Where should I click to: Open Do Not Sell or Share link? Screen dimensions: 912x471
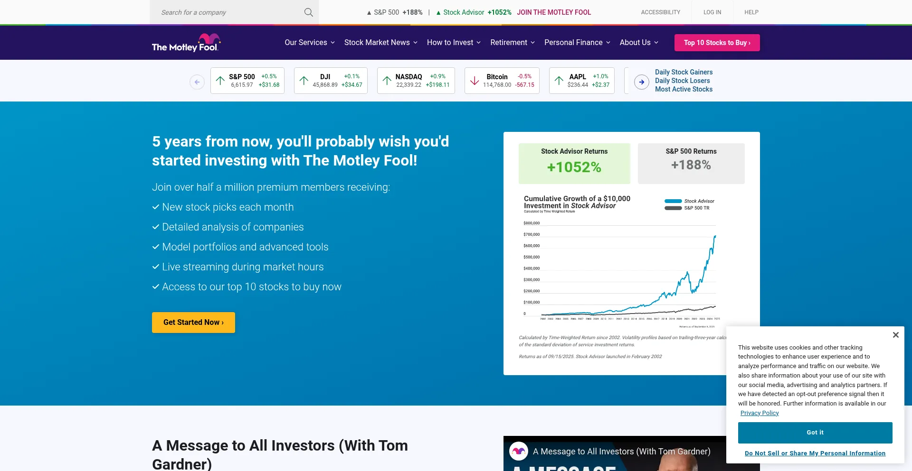pyautogui.click(x=815, y=453)
